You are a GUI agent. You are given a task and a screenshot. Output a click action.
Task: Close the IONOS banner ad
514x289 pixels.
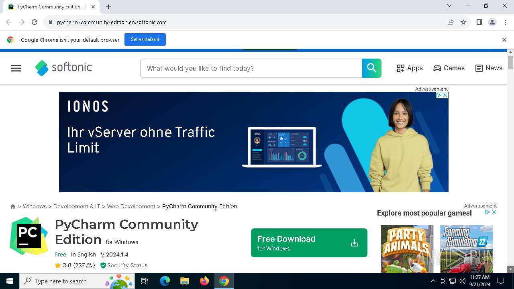tap(445, 96)
